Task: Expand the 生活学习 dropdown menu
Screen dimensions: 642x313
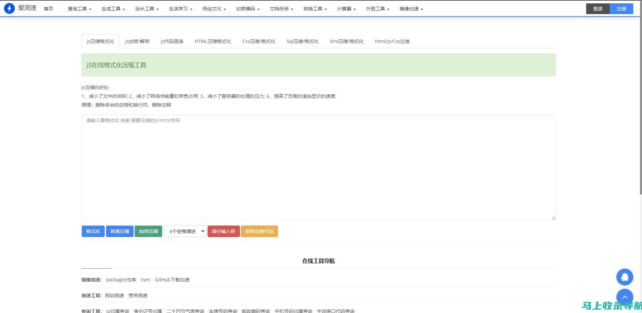Action: (x=180, y=9)
